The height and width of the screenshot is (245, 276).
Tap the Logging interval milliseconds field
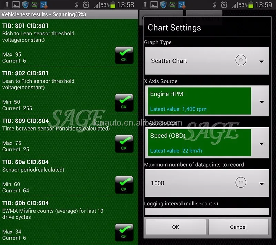click(207, 212)
